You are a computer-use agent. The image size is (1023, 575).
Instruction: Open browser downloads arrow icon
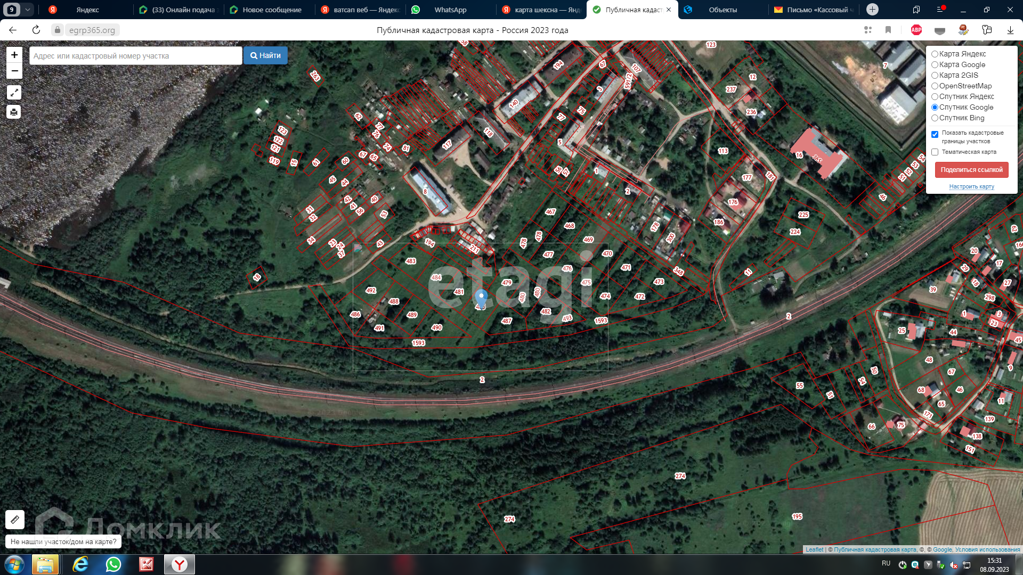click(x=1010, y=30)
